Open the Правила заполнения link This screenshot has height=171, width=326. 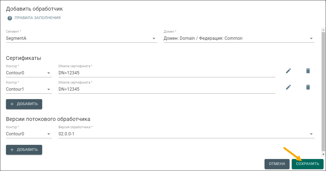point(38,18)
